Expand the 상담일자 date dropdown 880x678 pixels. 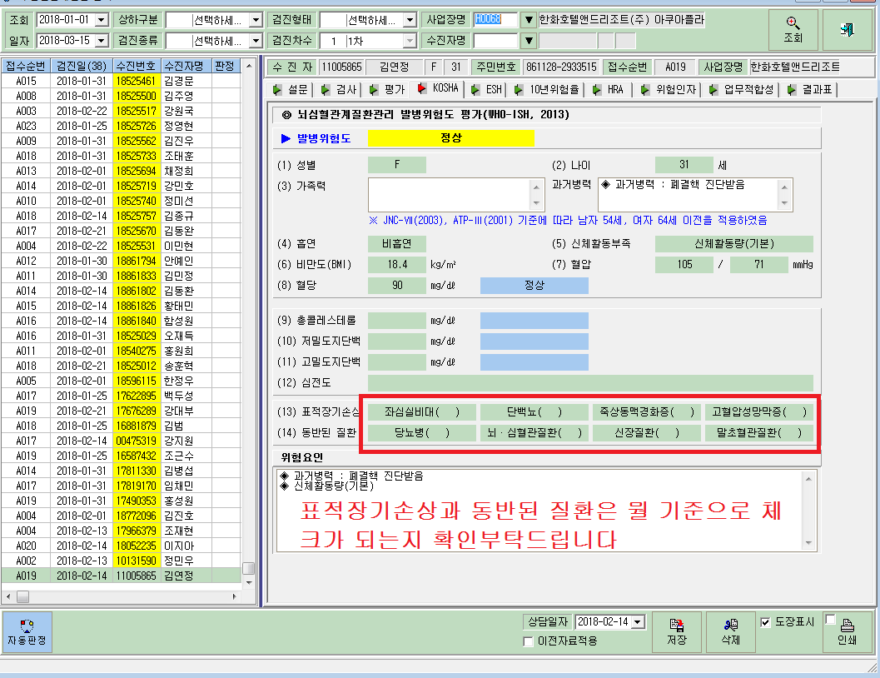tap(638, 622)
